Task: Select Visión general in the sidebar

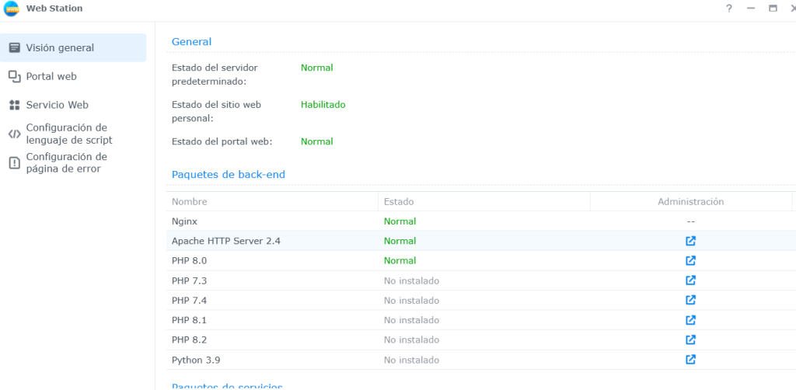Action: (60, 47)
